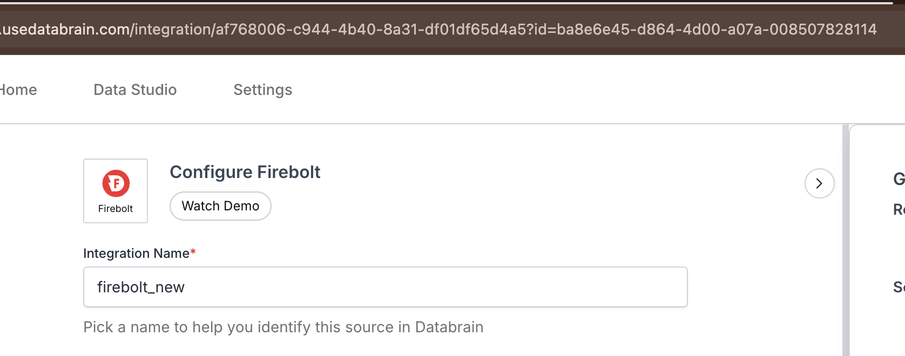Open the Home tab

[x=18, y=90]
